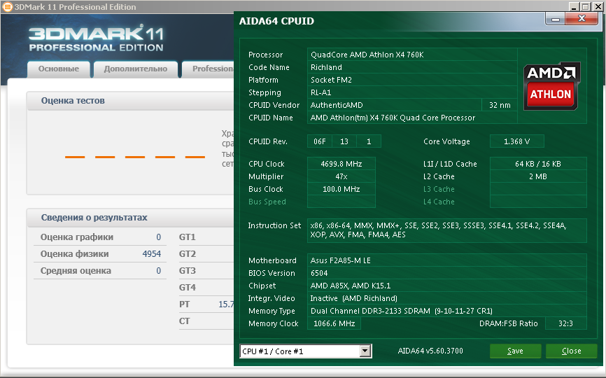Screen dimensions: 606x378
Task: Click the GT1 row label
Action: pos(187,237)
